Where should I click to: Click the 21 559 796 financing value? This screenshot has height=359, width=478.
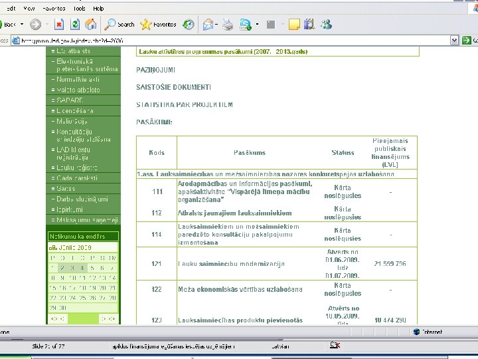[x=390, y=264]
